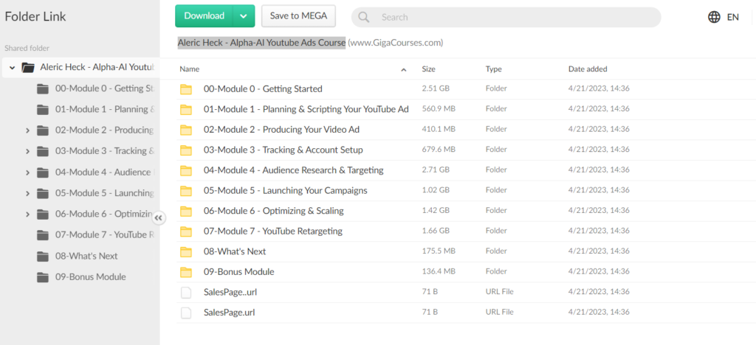Click folder icon for 09-Bonus Module row
The height and width of the screenshot is (345, 756).
pyautogui.click(x=185, y=272)
